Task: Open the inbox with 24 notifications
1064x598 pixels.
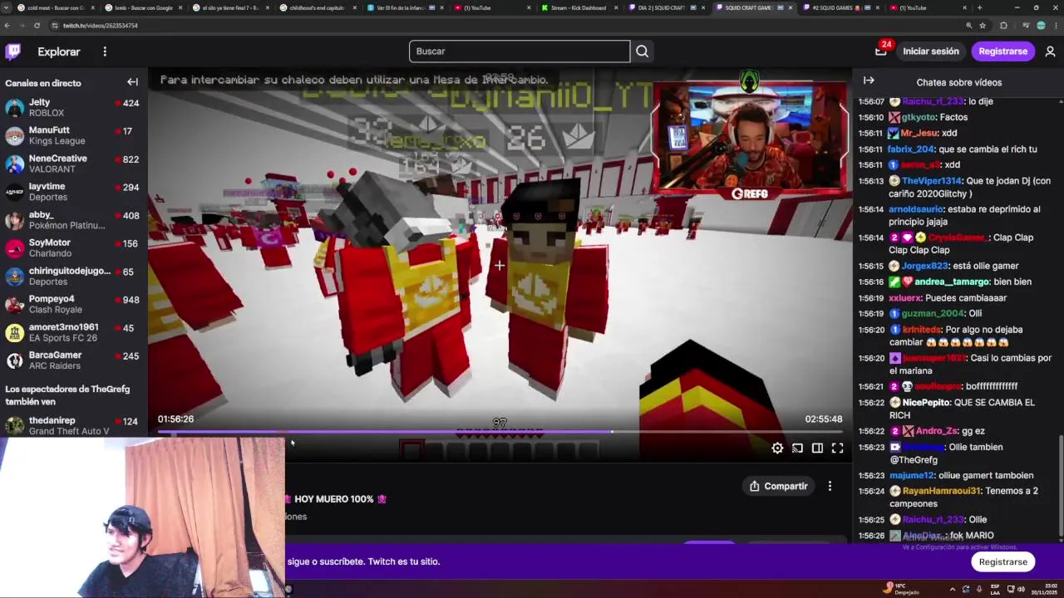Action: click(x=881, y=51)
